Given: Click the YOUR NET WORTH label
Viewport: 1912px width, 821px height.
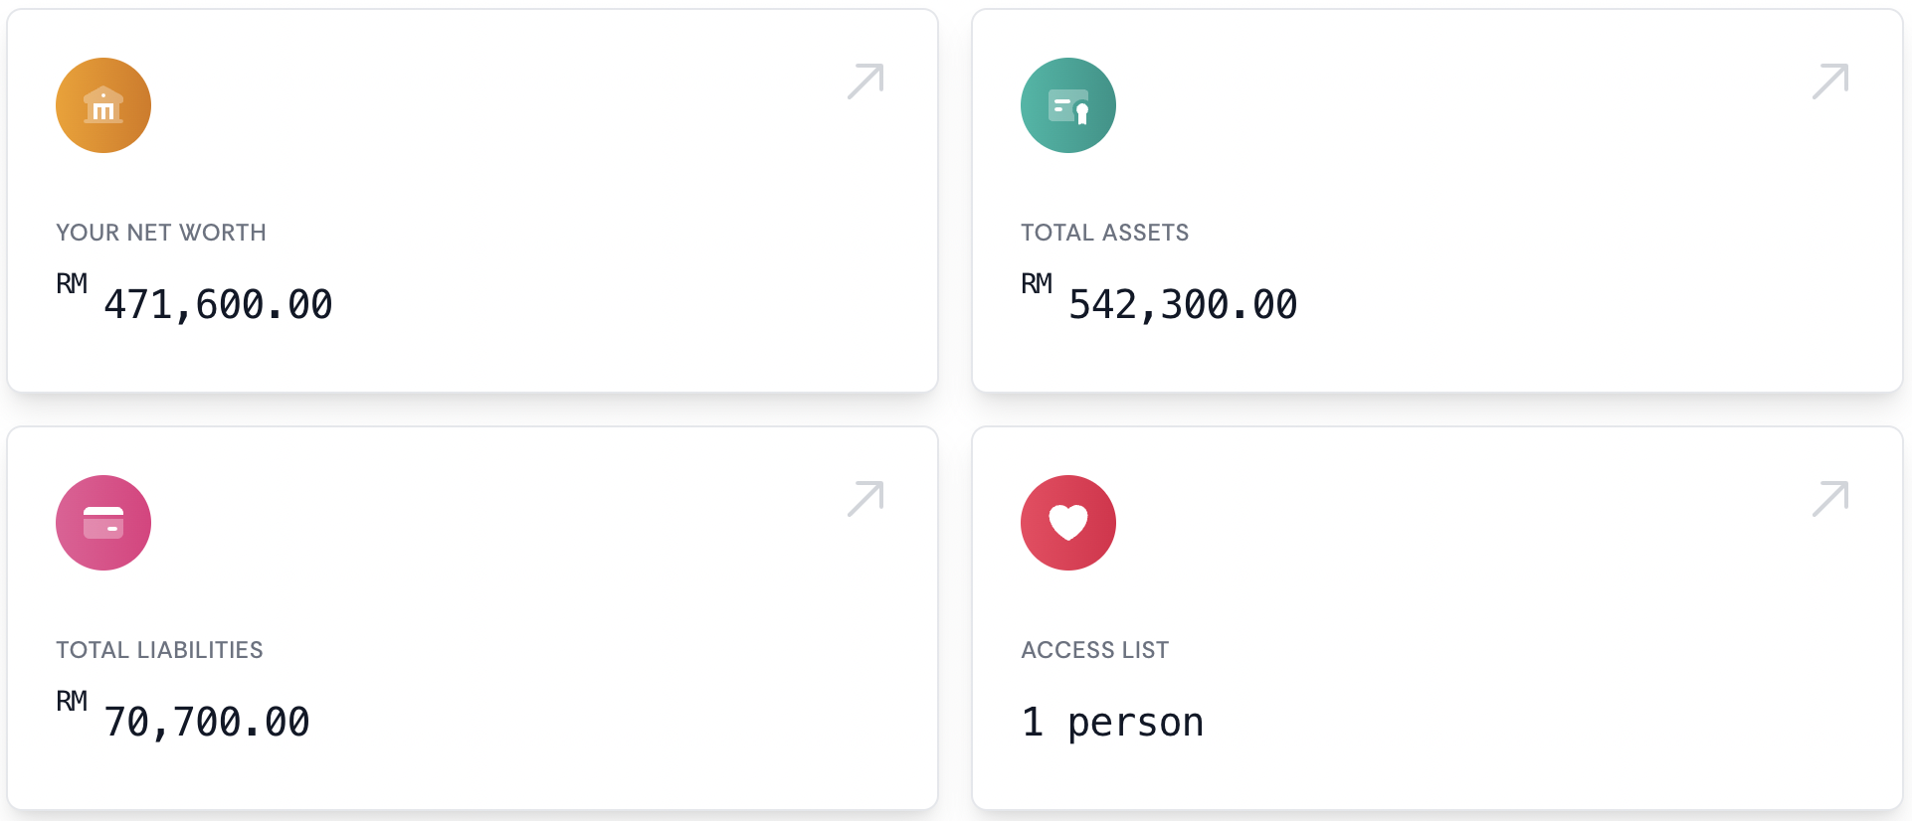Looking at the screenshot, I should click(161, 233).
